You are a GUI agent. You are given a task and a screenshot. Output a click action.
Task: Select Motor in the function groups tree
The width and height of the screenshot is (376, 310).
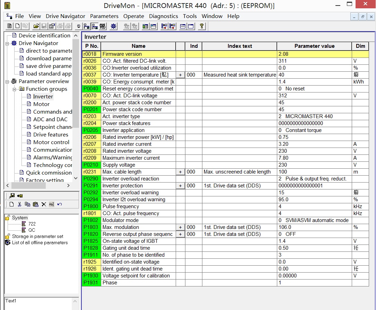(41, 104)
